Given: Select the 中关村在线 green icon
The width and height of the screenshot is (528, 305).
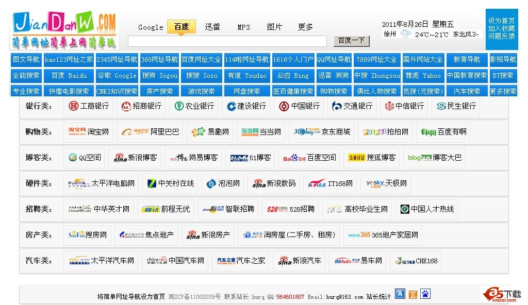Looking at the screenshot, I should [152, 183].
